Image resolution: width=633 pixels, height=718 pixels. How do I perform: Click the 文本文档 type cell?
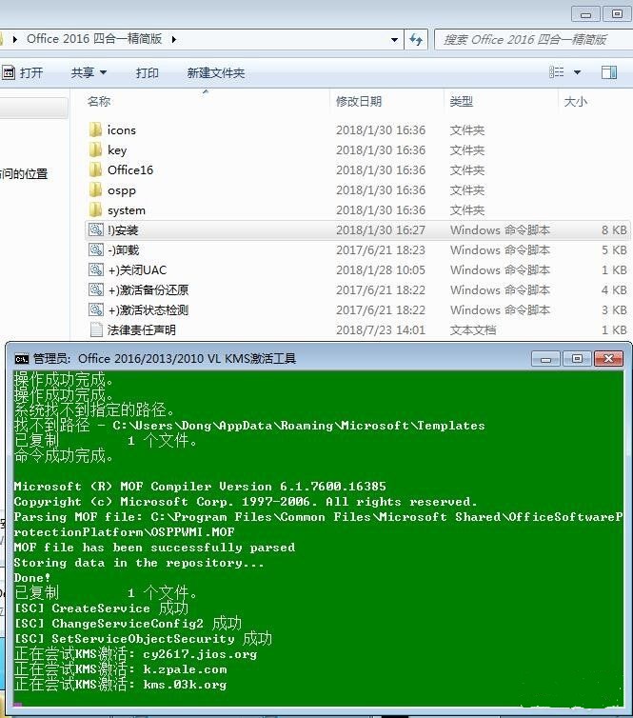click(x=473, y=330)
